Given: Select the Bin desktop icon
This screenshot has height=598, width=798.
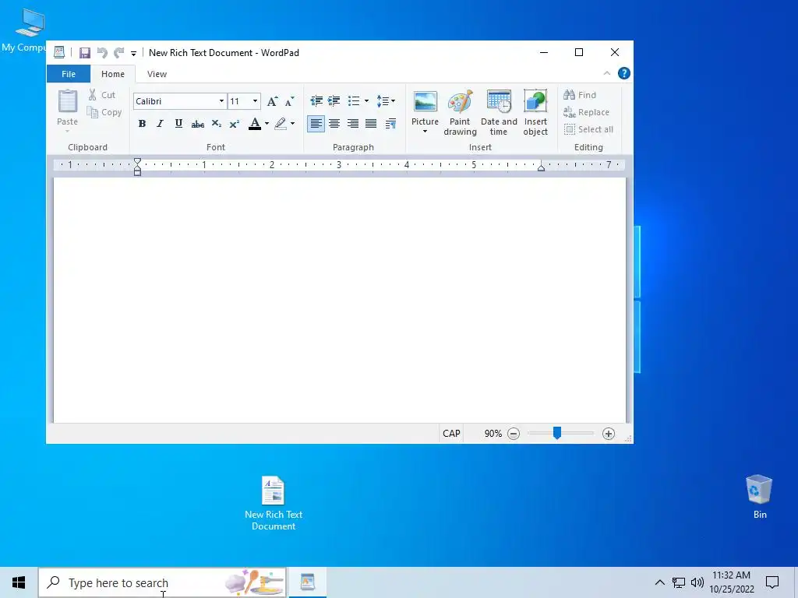Looking at the screenshot, I should coord(759,497).
